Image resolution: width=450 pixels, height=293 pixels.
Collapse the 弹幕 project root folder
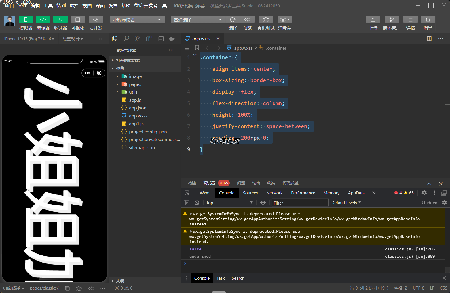pos(145,68)
